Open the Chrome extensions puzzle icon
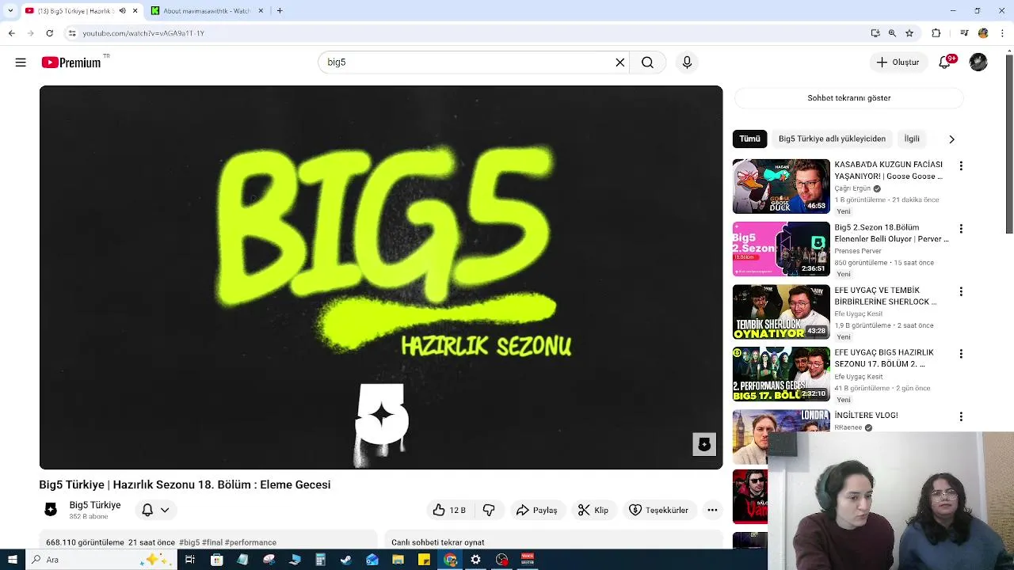 point(936,33)
